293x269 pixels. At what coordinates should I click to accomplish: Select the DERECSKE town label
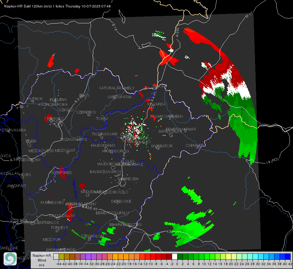pos(121,201)
